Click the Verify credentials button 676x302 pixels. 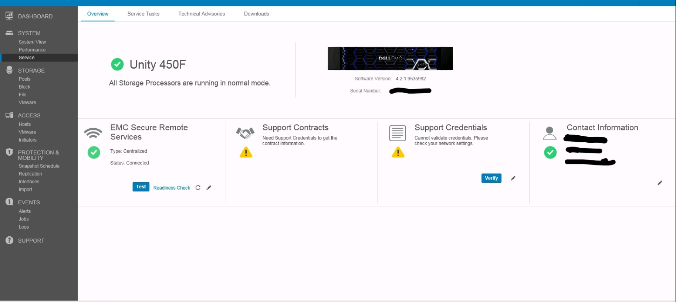click(x=491, y=178)
